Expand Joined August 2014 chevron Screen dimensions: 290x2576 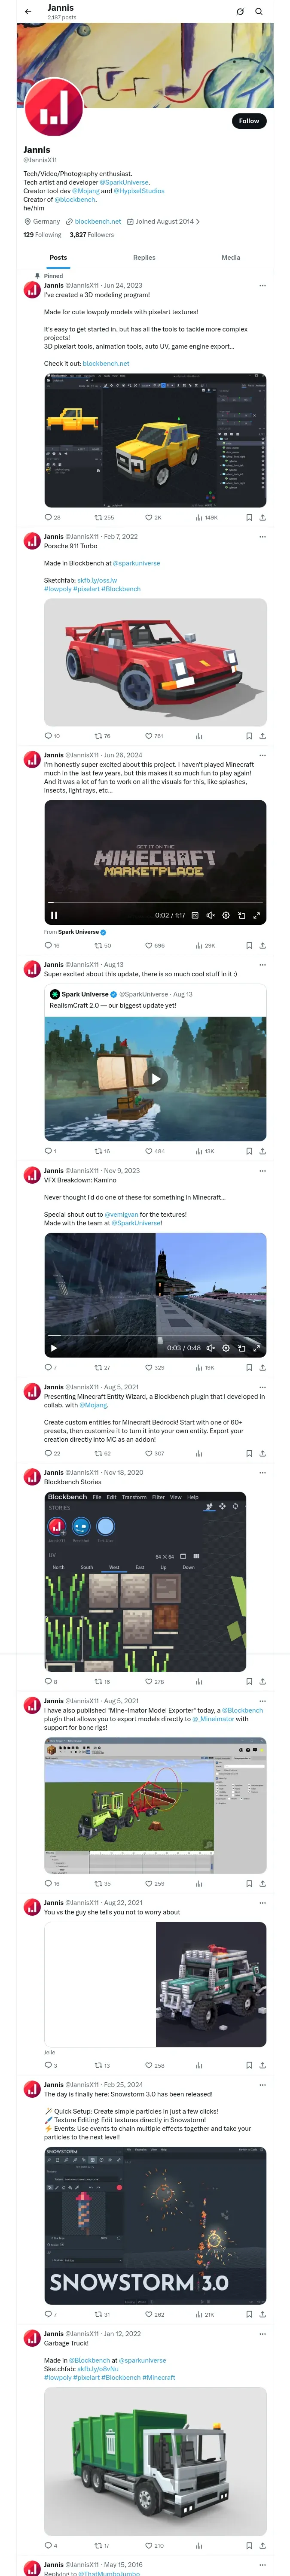[198, 222]
